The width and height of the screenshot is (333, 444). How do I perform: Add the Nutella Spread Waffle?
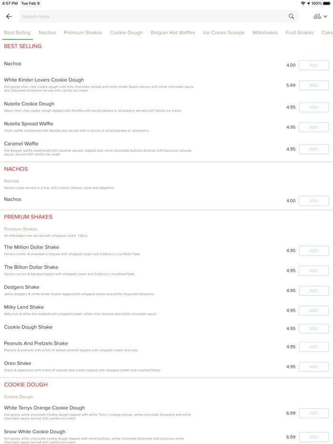[x=313, y=127]
